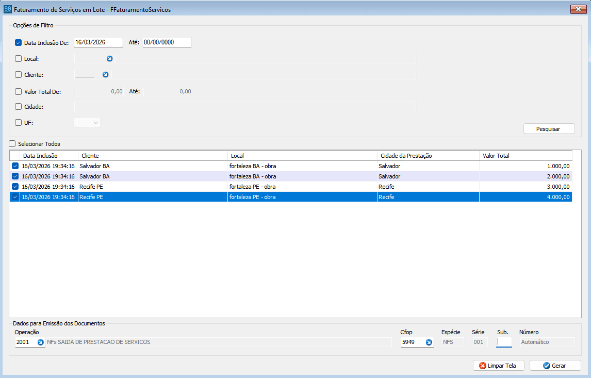Enable the Local filter checkbox

(18, 58)
